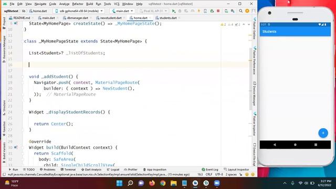336x189 pixels.
Task: Go to previous highlighted problem arrow
Action: click(x=244, y=25)
